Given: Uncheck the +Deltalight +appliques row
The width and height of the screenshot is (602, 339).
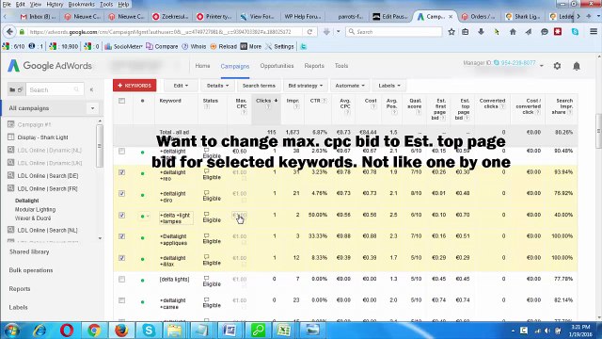Looking at the screenshot, I should coord(121,236).
